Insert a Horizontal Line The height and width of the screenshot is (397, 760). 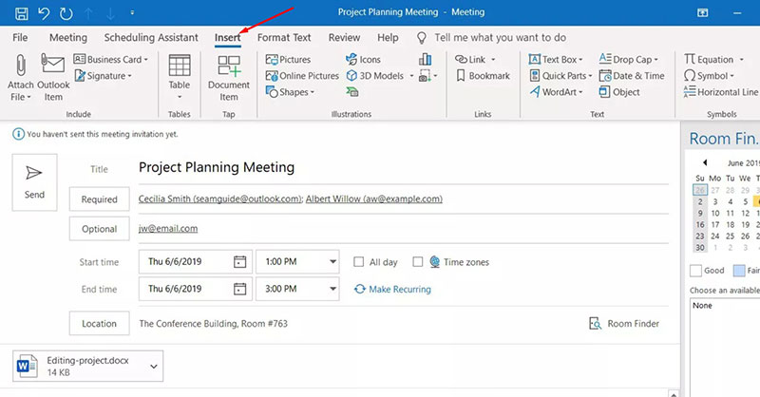(720, 91)
